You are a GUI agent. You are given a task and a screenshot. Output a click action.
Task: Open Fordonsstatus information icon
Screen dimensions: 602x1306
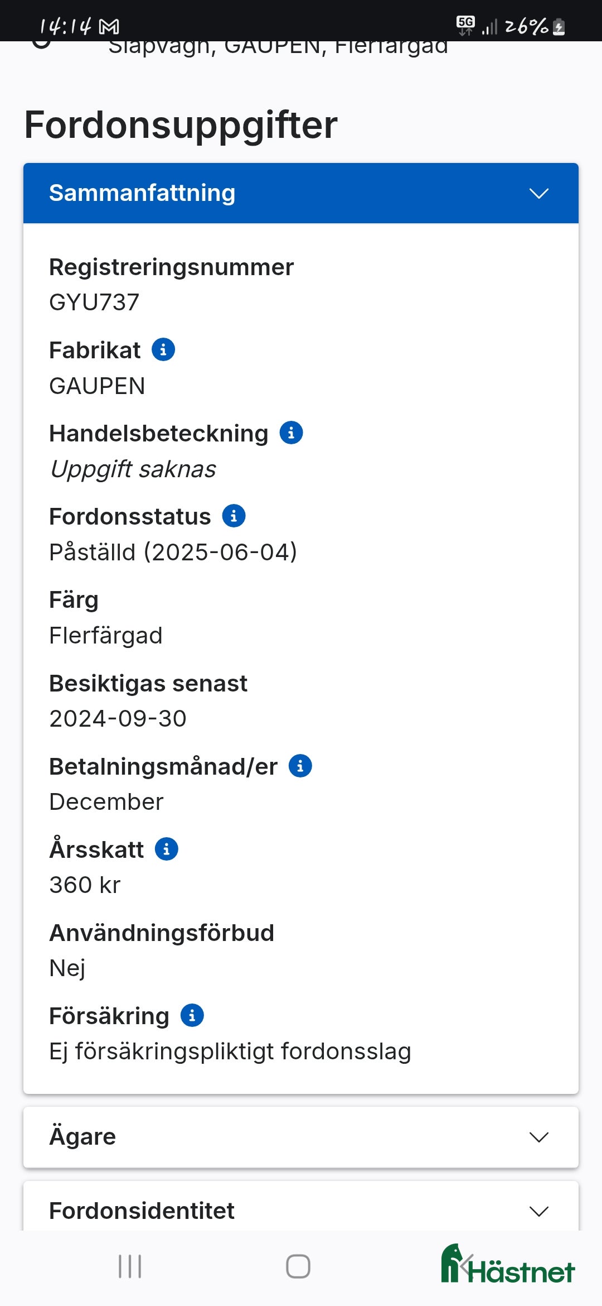click(234, 515)
